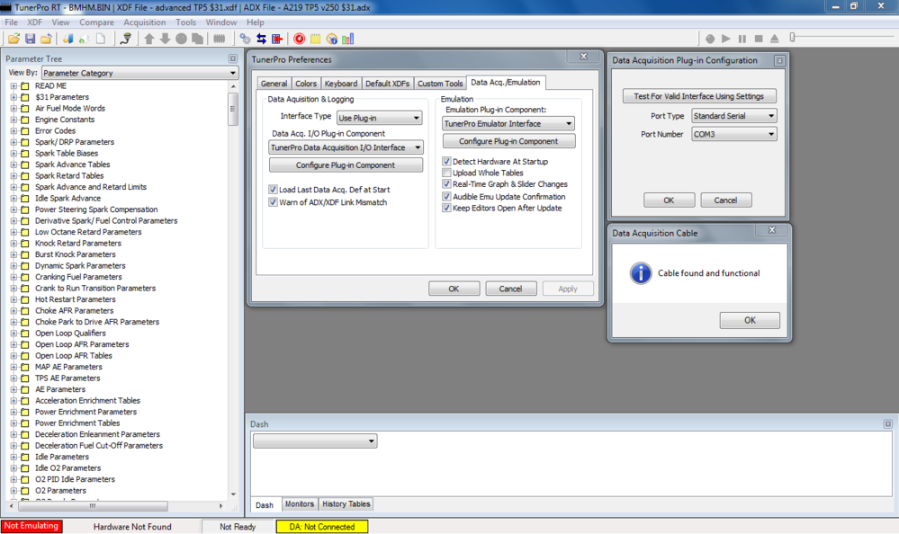This screenshot has width=899, height=534.
Task: Click Test For Valid Interface Using Settings
Action: 699,96
